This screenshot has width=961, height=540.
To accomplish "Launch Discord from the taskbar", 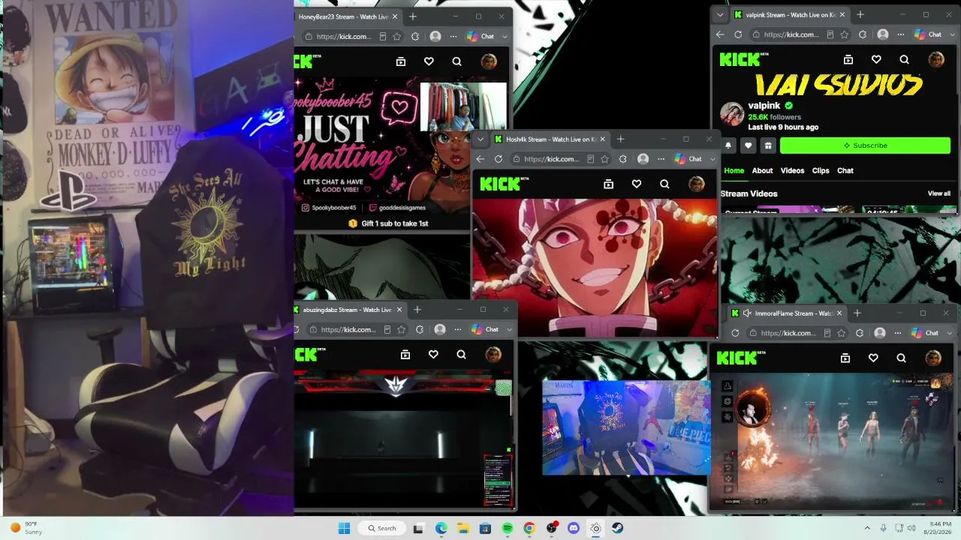I will pyautogui.click(x=574, y=528).
